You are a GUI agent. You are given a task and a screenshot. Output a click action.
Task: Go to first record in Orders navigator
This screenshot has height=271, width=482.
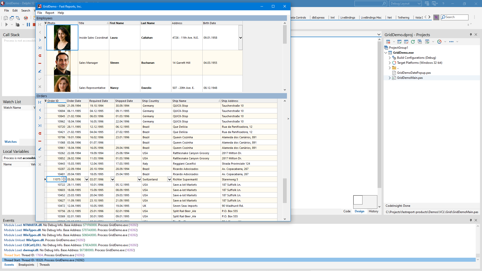[x=40, y=102]
